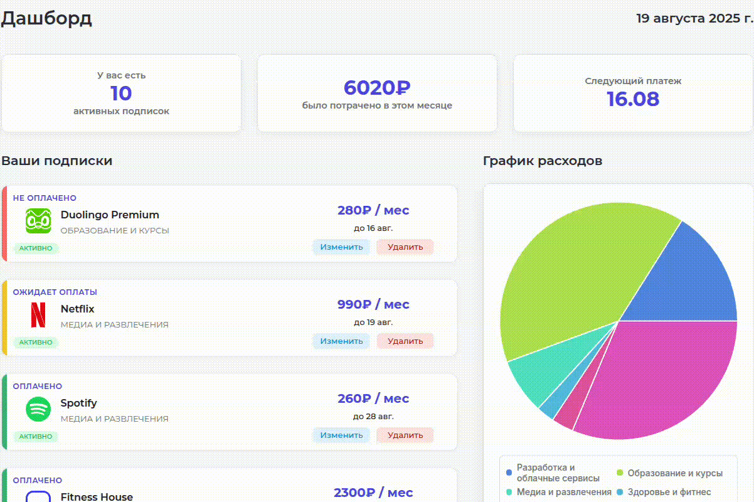Image resolution: width=754 pixels, height=502 pixels.
Task: Click the Дашборд page heading
Action: pyautogui.click(x=46, y=18)
